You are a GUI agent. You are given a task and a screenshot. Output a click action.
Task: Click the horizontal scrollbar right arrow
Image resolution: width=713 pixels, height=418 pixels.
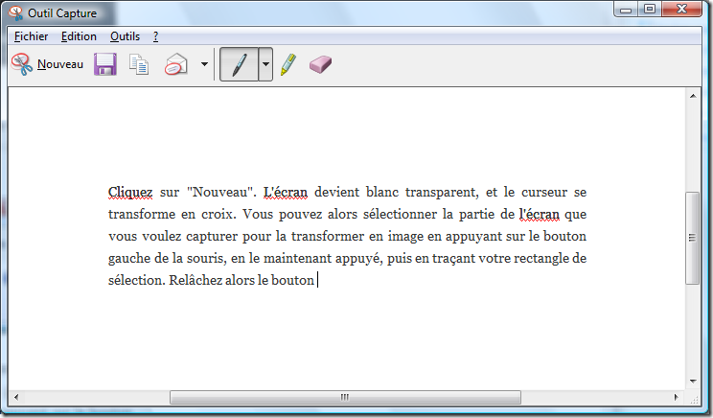tap(677, 397)
